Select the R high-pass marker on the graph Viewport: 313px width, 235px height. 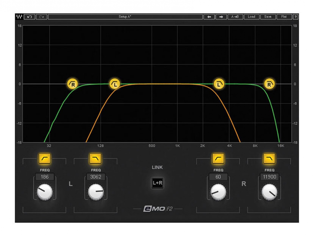click(73, 84)
